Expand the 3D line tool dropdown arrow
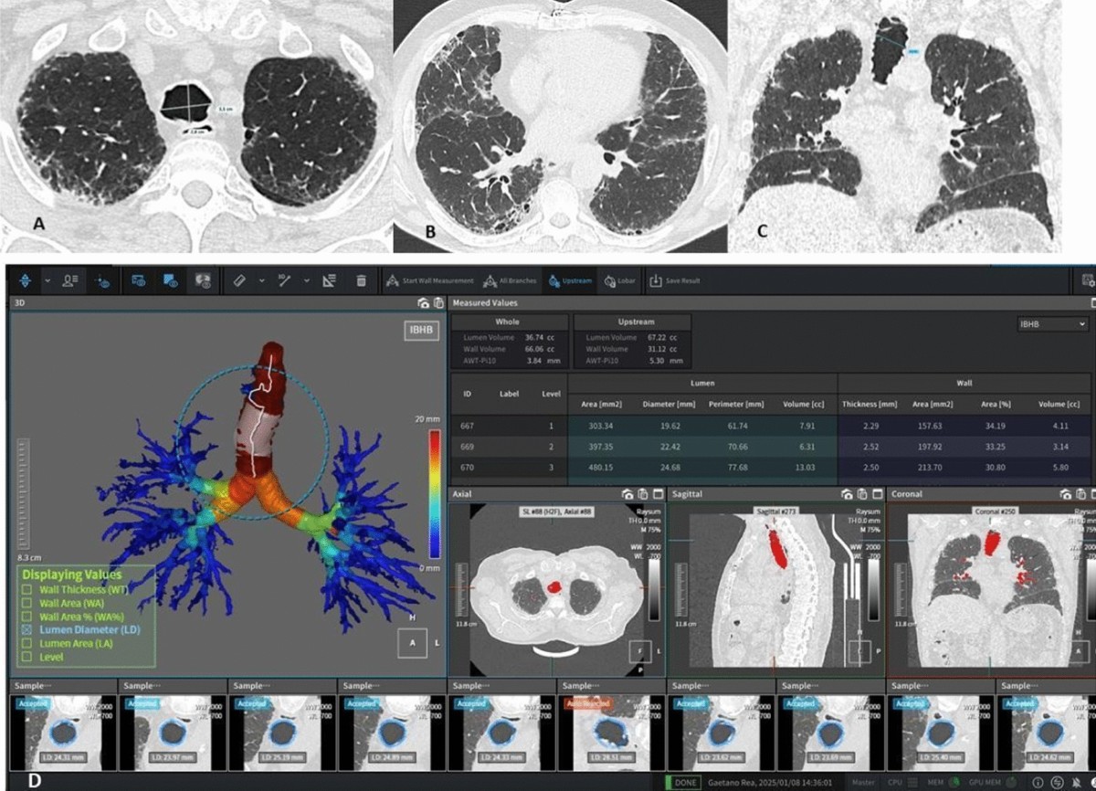Screen dimensions: 1096x791 306,281
